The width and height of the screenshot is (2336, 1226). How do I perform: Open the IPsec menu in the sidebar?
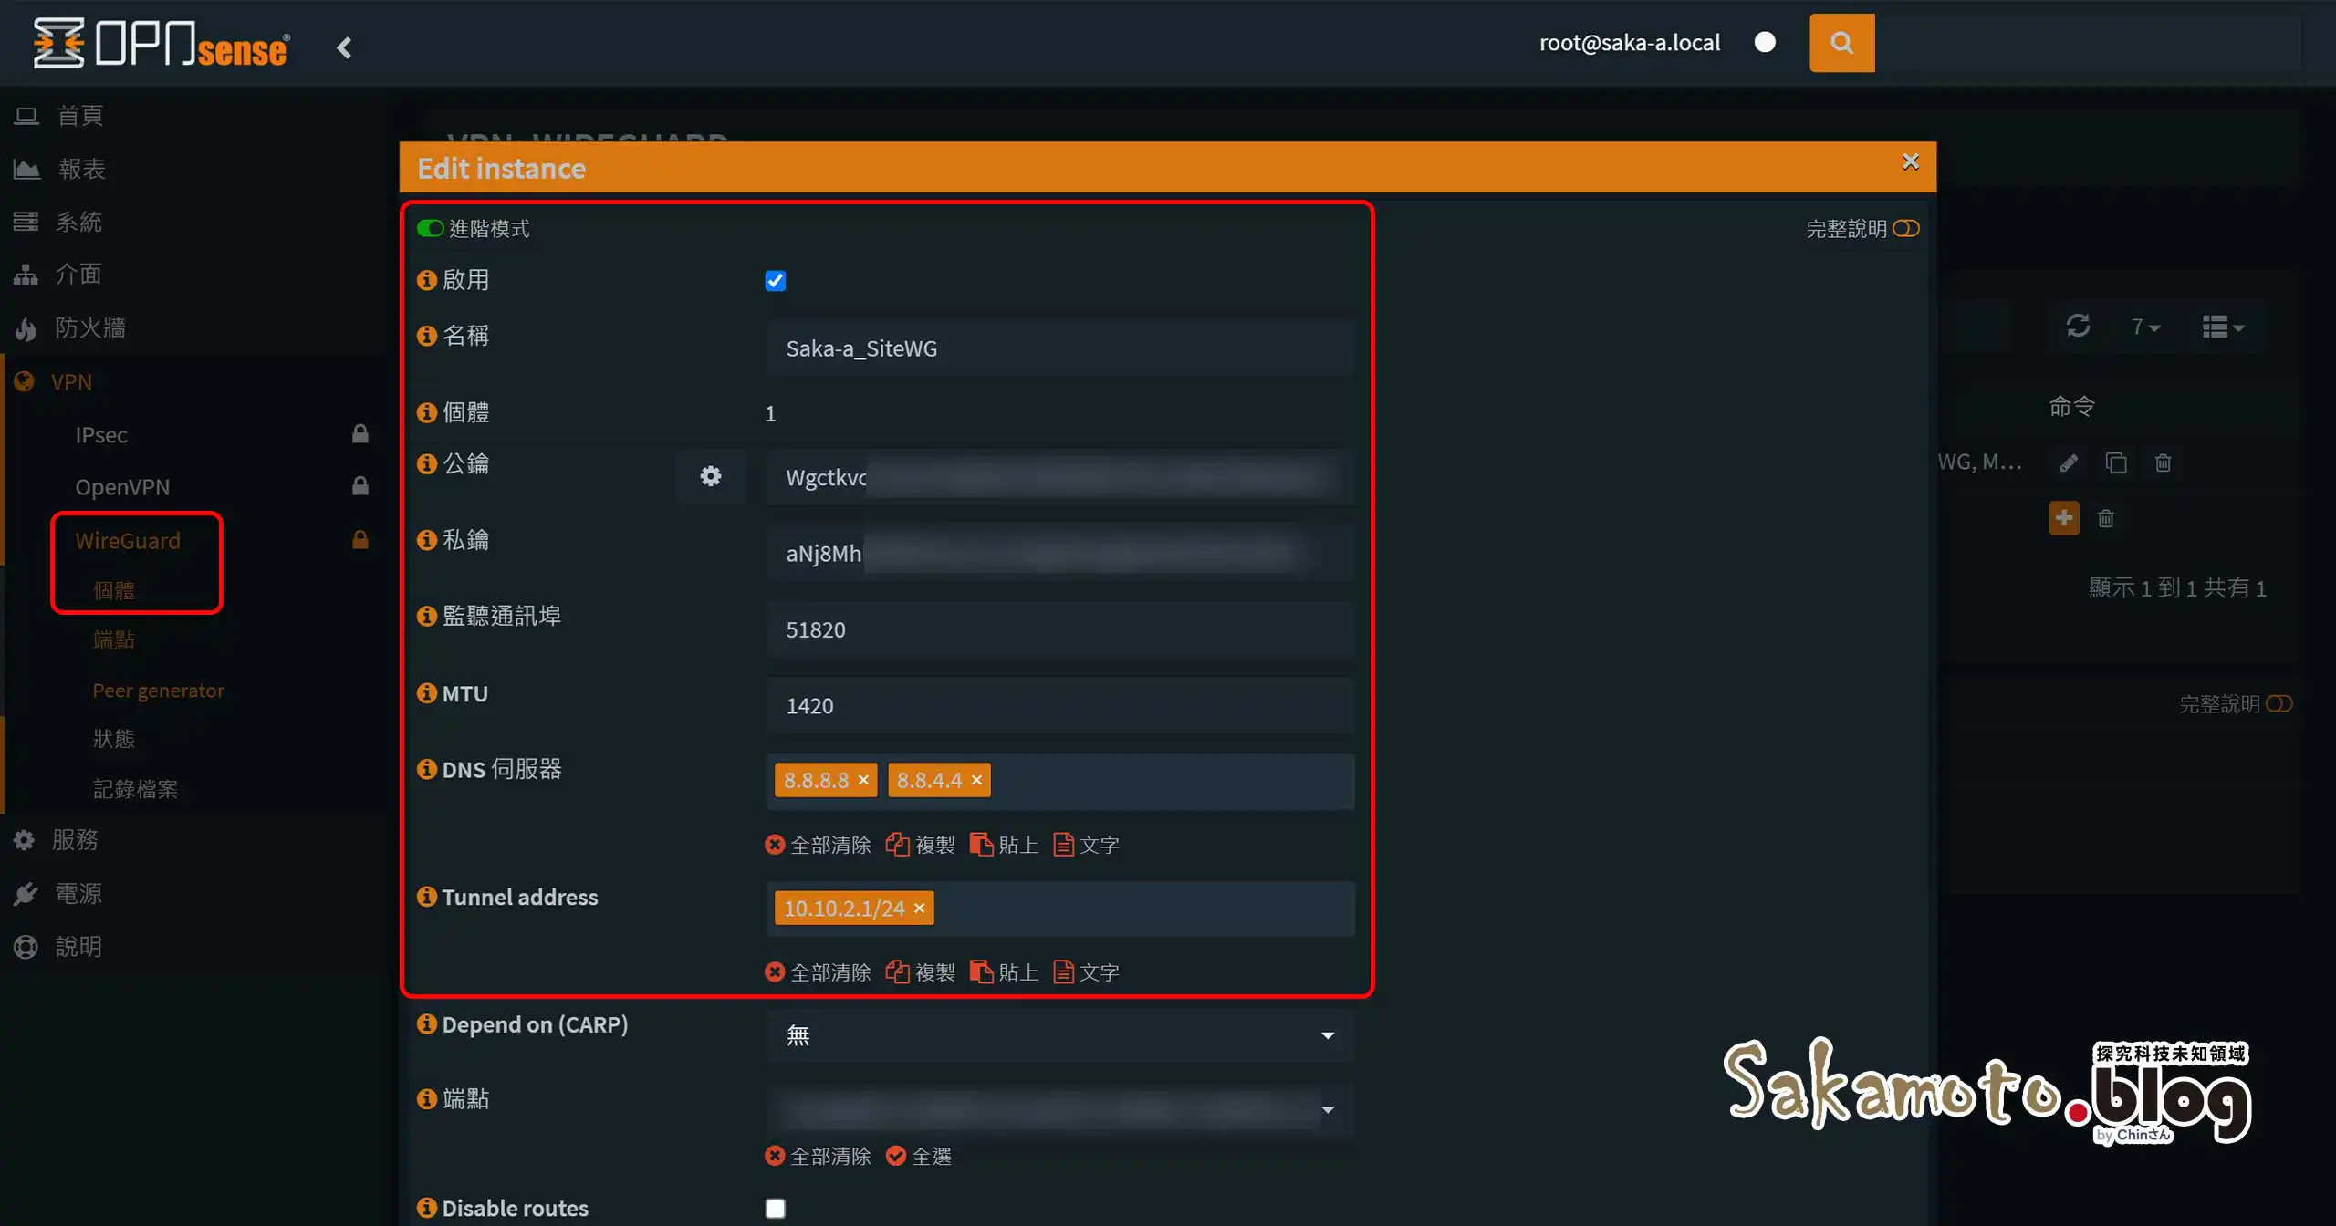pos(100,434)
